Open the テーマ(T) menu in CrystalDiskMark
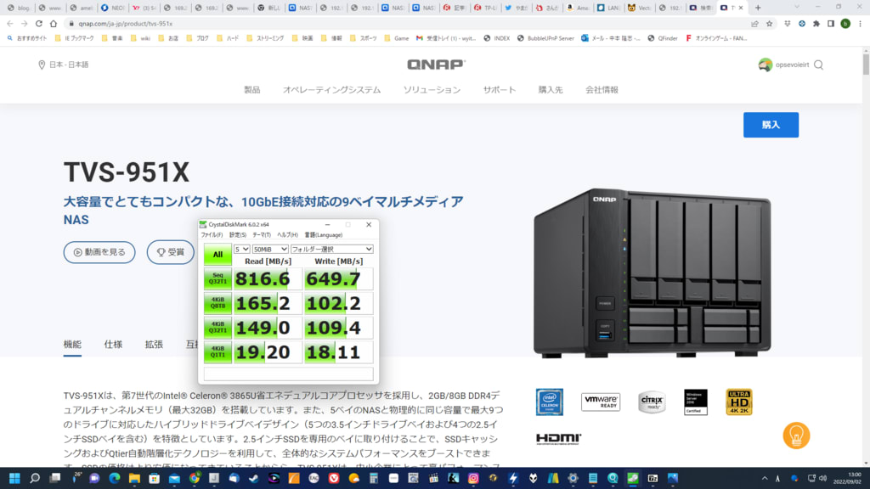 [x=262, y=235]
